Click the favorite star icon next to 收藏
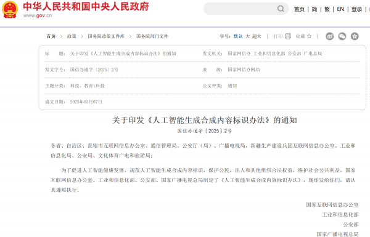This screenshot has width=370, height=237. click(x=309, y=36)
